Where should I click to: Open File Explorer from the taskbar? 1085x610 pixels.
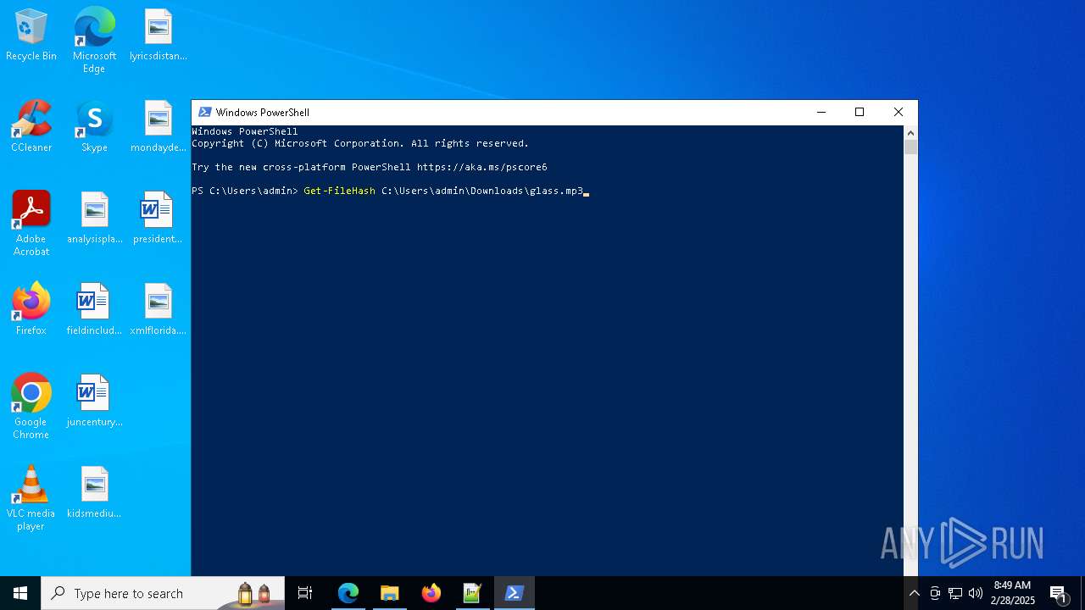(390, 593)
